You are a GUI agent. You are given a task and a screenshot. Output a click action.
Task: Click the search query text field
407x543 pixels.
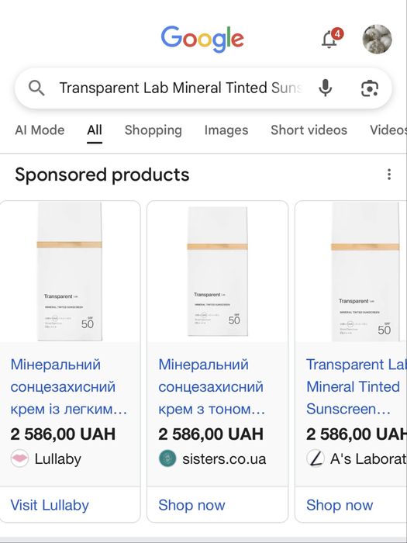[x=181, y=88]
